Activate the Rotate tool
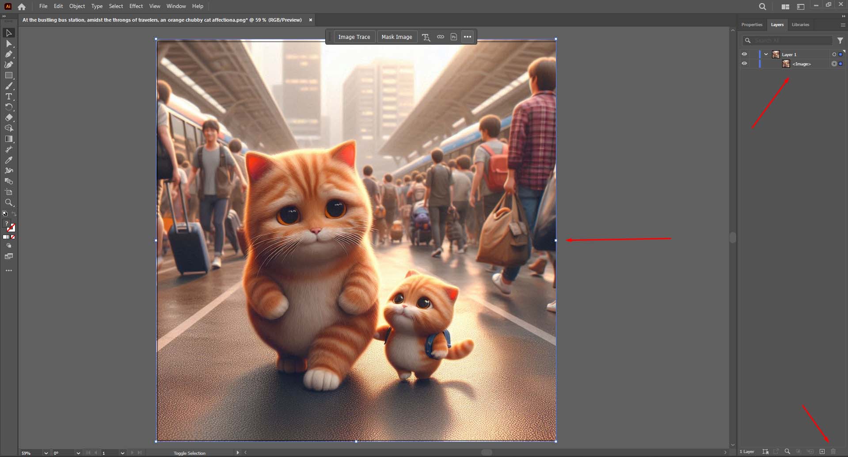Viewport: 848px width, 457px height. coord(9,107)
